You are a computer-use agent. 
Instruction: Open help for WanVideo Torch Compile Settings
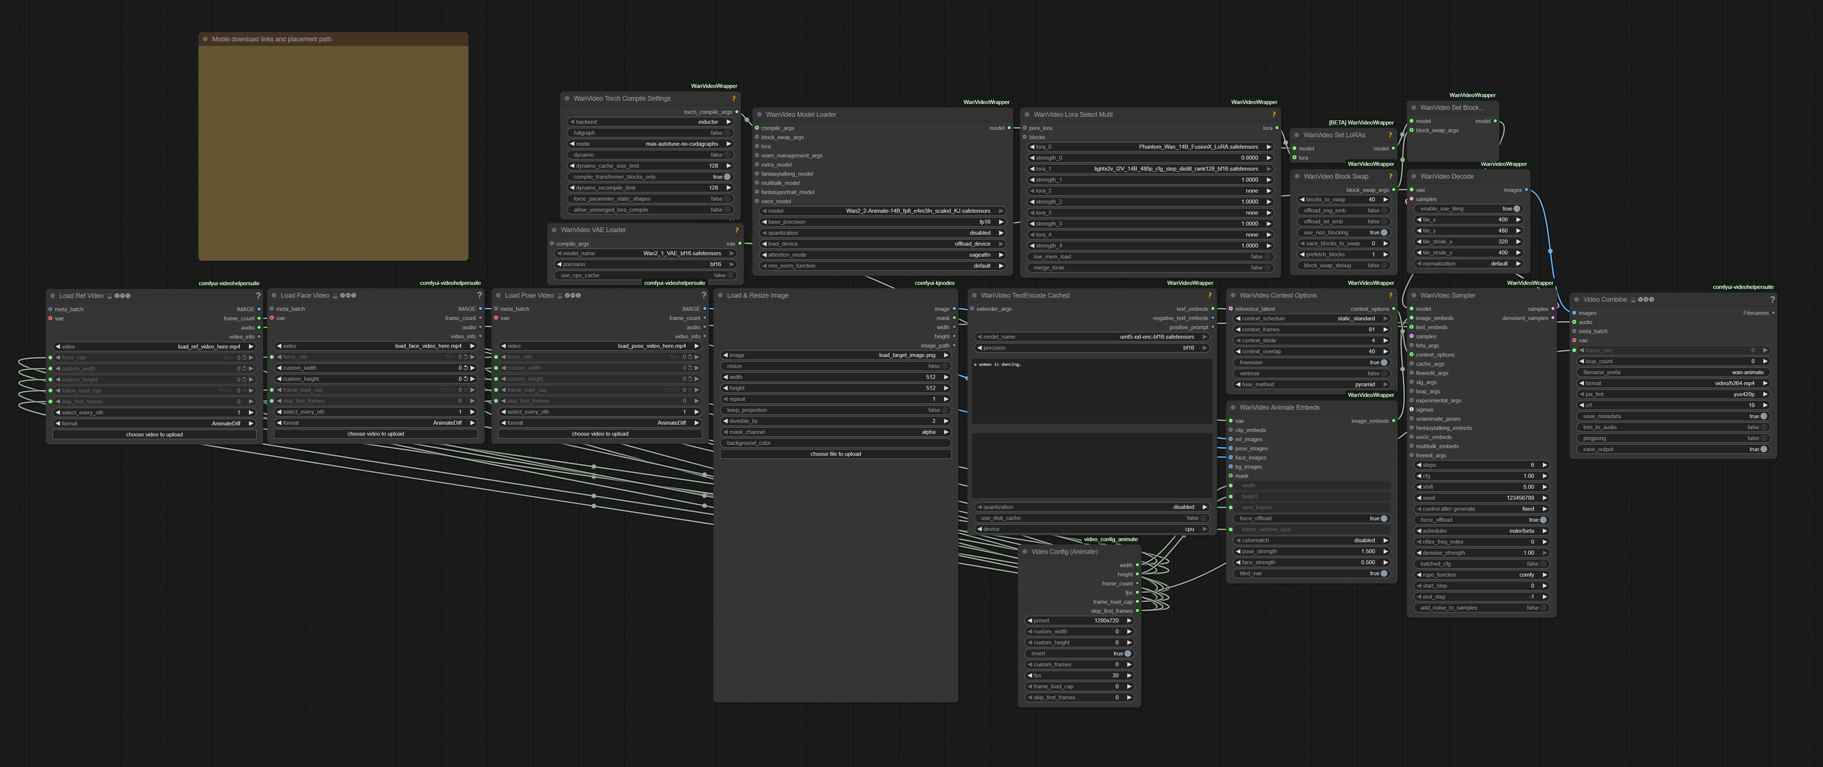734,99
